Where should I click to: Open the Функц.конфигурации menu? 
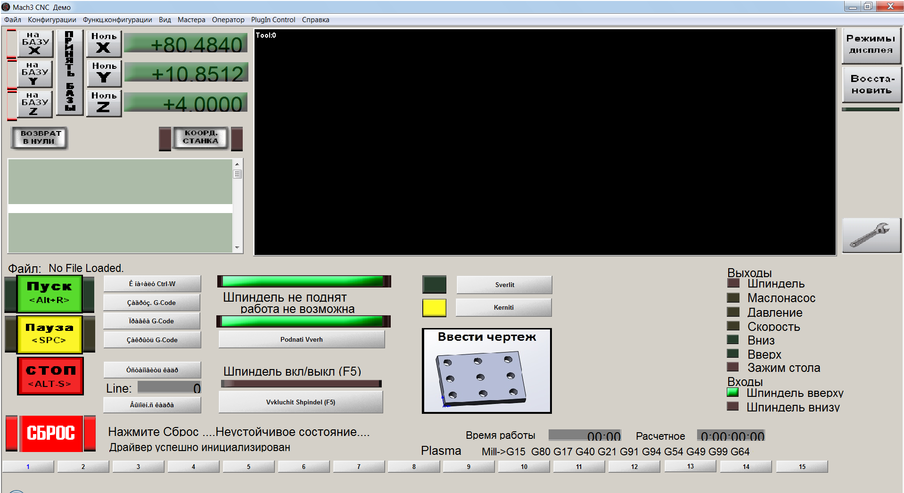coord(117,20)
